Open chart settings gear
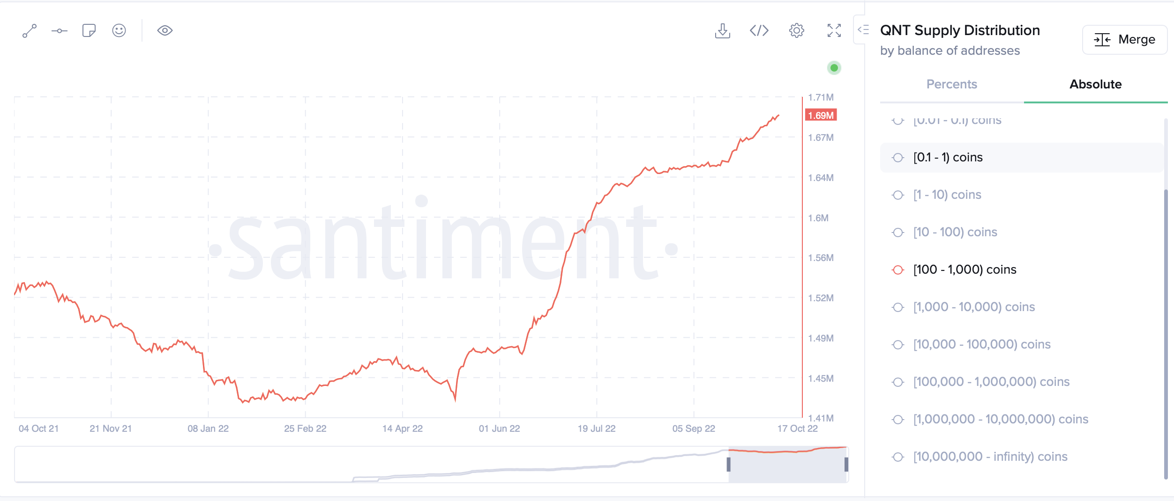 (x=797, y=31)
